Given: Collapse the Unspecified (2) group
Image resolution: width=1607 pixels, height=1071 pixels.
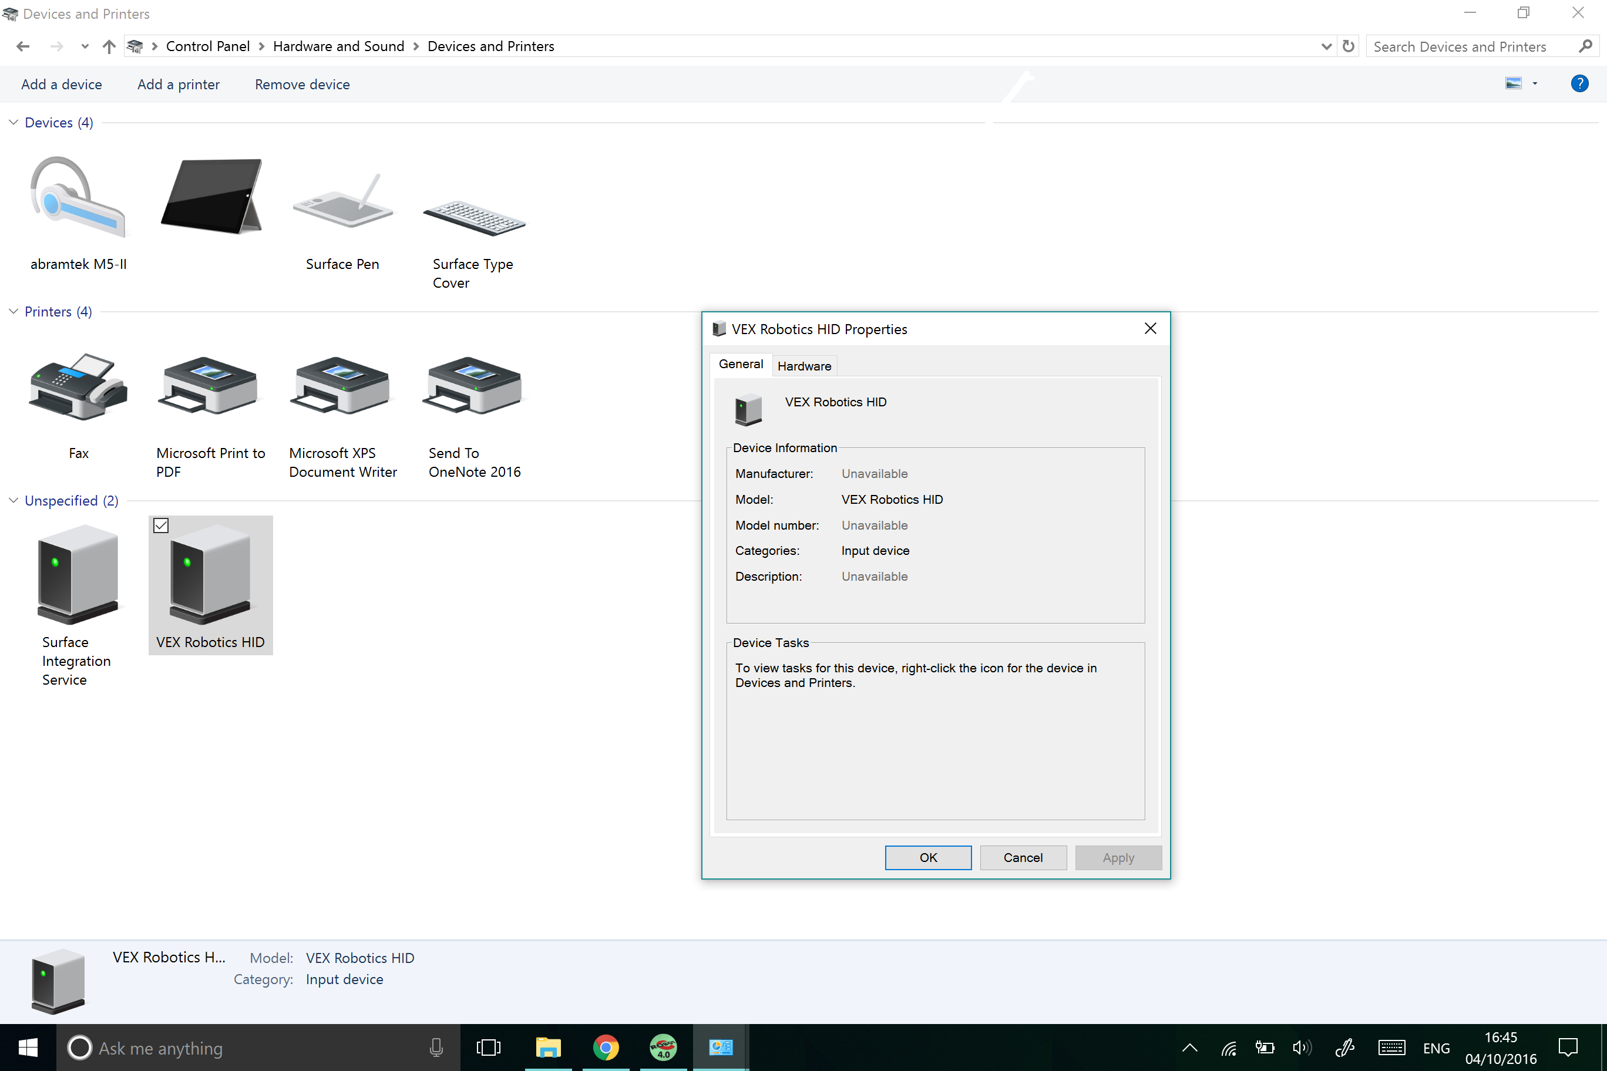Looking at the screenshot, I should tap(13, 501).
